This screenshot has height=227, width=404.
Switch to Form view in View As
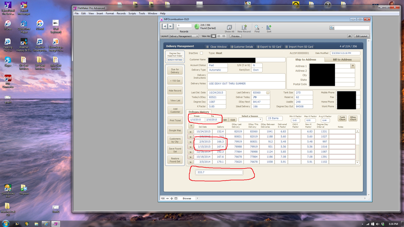point(213,36)
